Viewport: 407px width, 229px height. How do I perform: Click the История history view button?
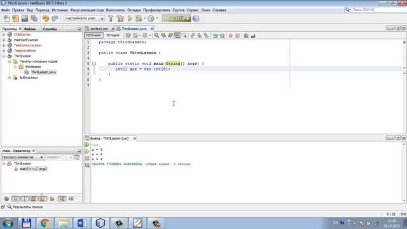(113, 36)
